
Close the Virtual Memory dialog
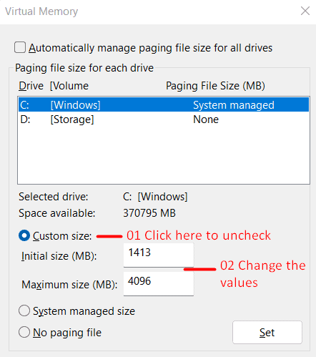(x=305, y=11)
